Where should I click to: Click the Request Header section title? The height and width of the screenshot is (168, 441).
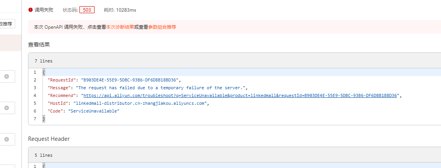(x=49, y=139)
